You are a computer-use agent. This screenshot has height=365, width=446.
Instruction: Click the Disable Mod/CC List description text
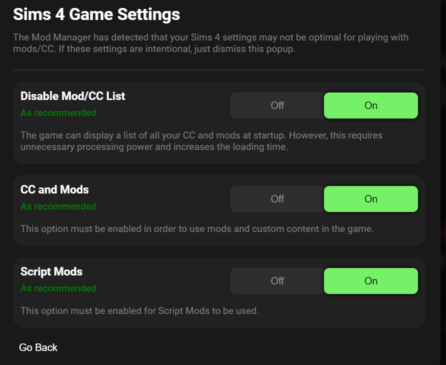pyautogui.click(x=201, y=141)
